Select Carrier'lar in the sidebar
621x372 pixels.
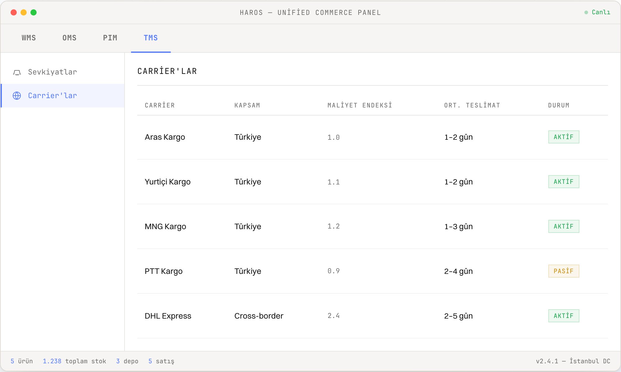pos(63,96)
